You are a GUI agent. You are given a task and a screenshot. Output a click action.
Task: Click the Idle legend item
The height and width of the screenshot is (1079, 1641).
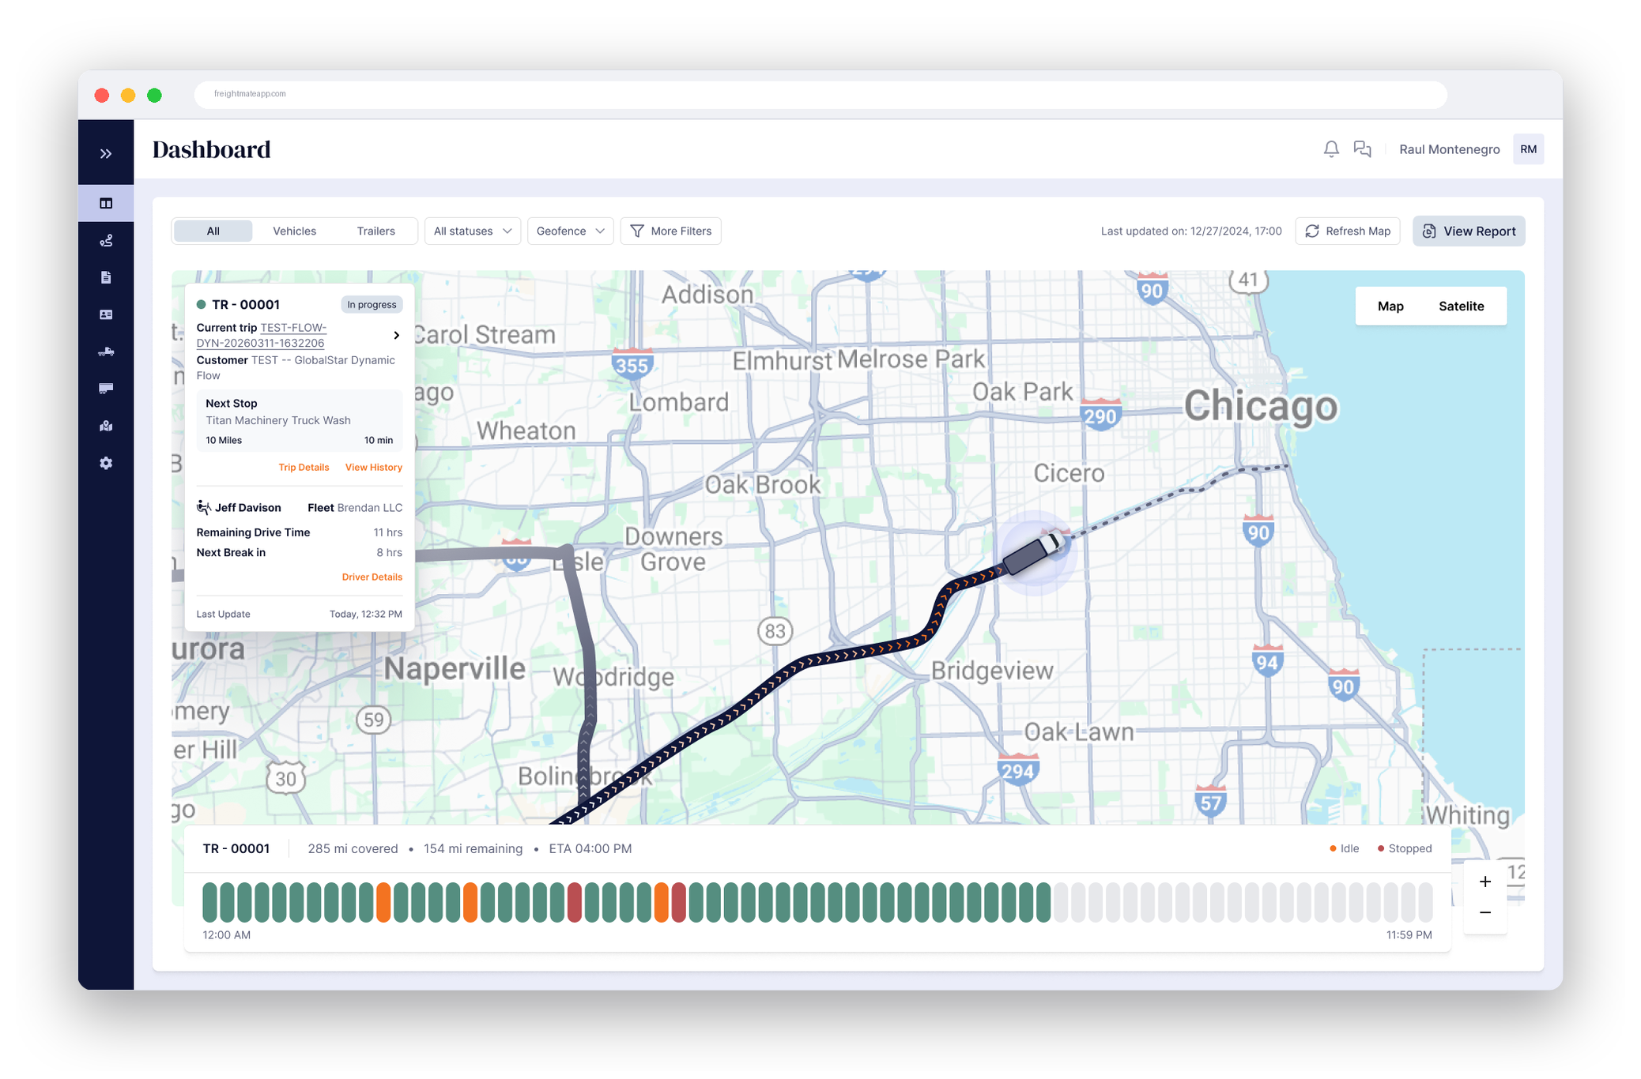[1344, 848]
